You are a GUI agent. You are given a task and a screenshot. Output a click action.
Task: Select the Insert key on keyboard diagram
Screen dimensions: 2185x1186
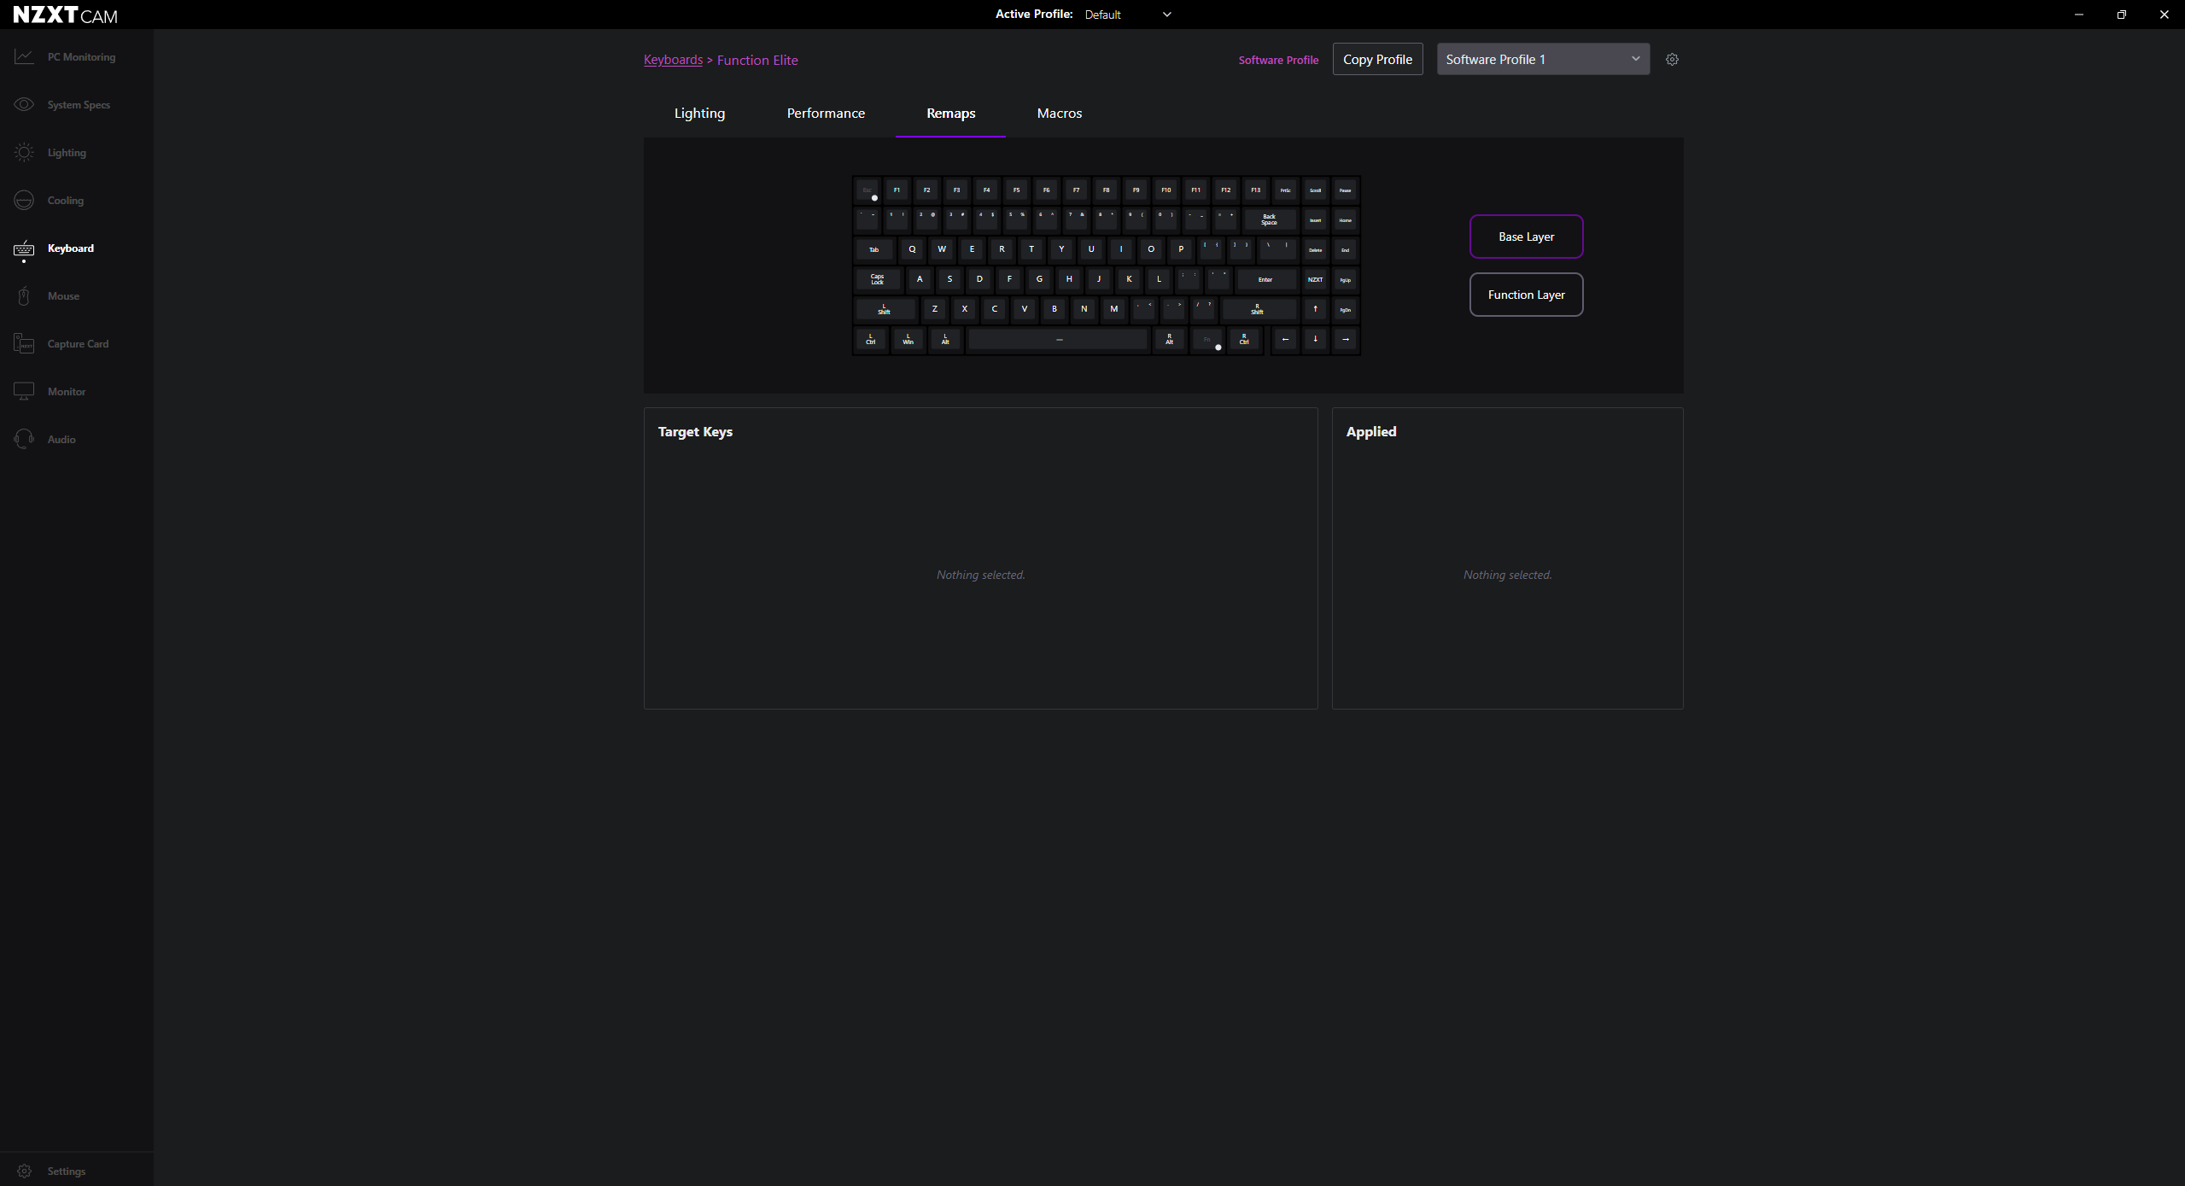click(1315, 219)
